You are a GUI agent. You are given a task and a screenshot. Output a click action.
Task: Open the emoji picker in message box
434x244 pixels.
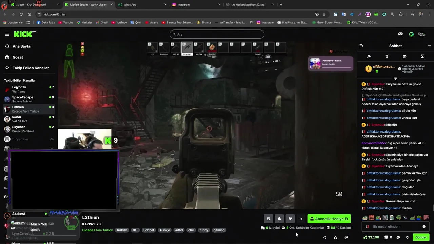tap(424, 226)
